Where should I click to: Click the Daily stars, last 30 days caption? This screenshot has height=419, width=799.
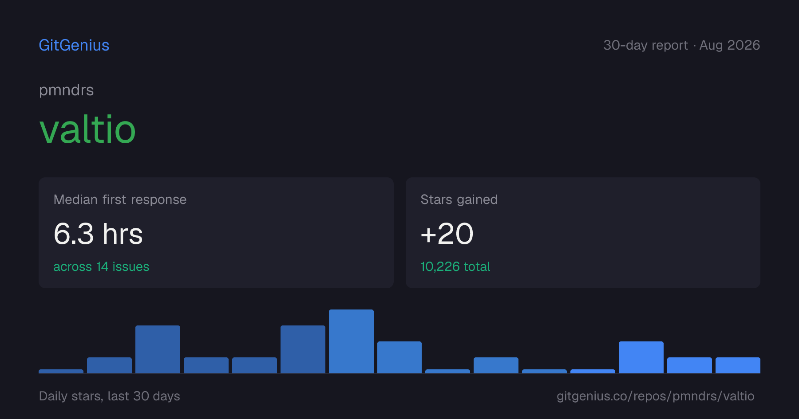(109, 396)
